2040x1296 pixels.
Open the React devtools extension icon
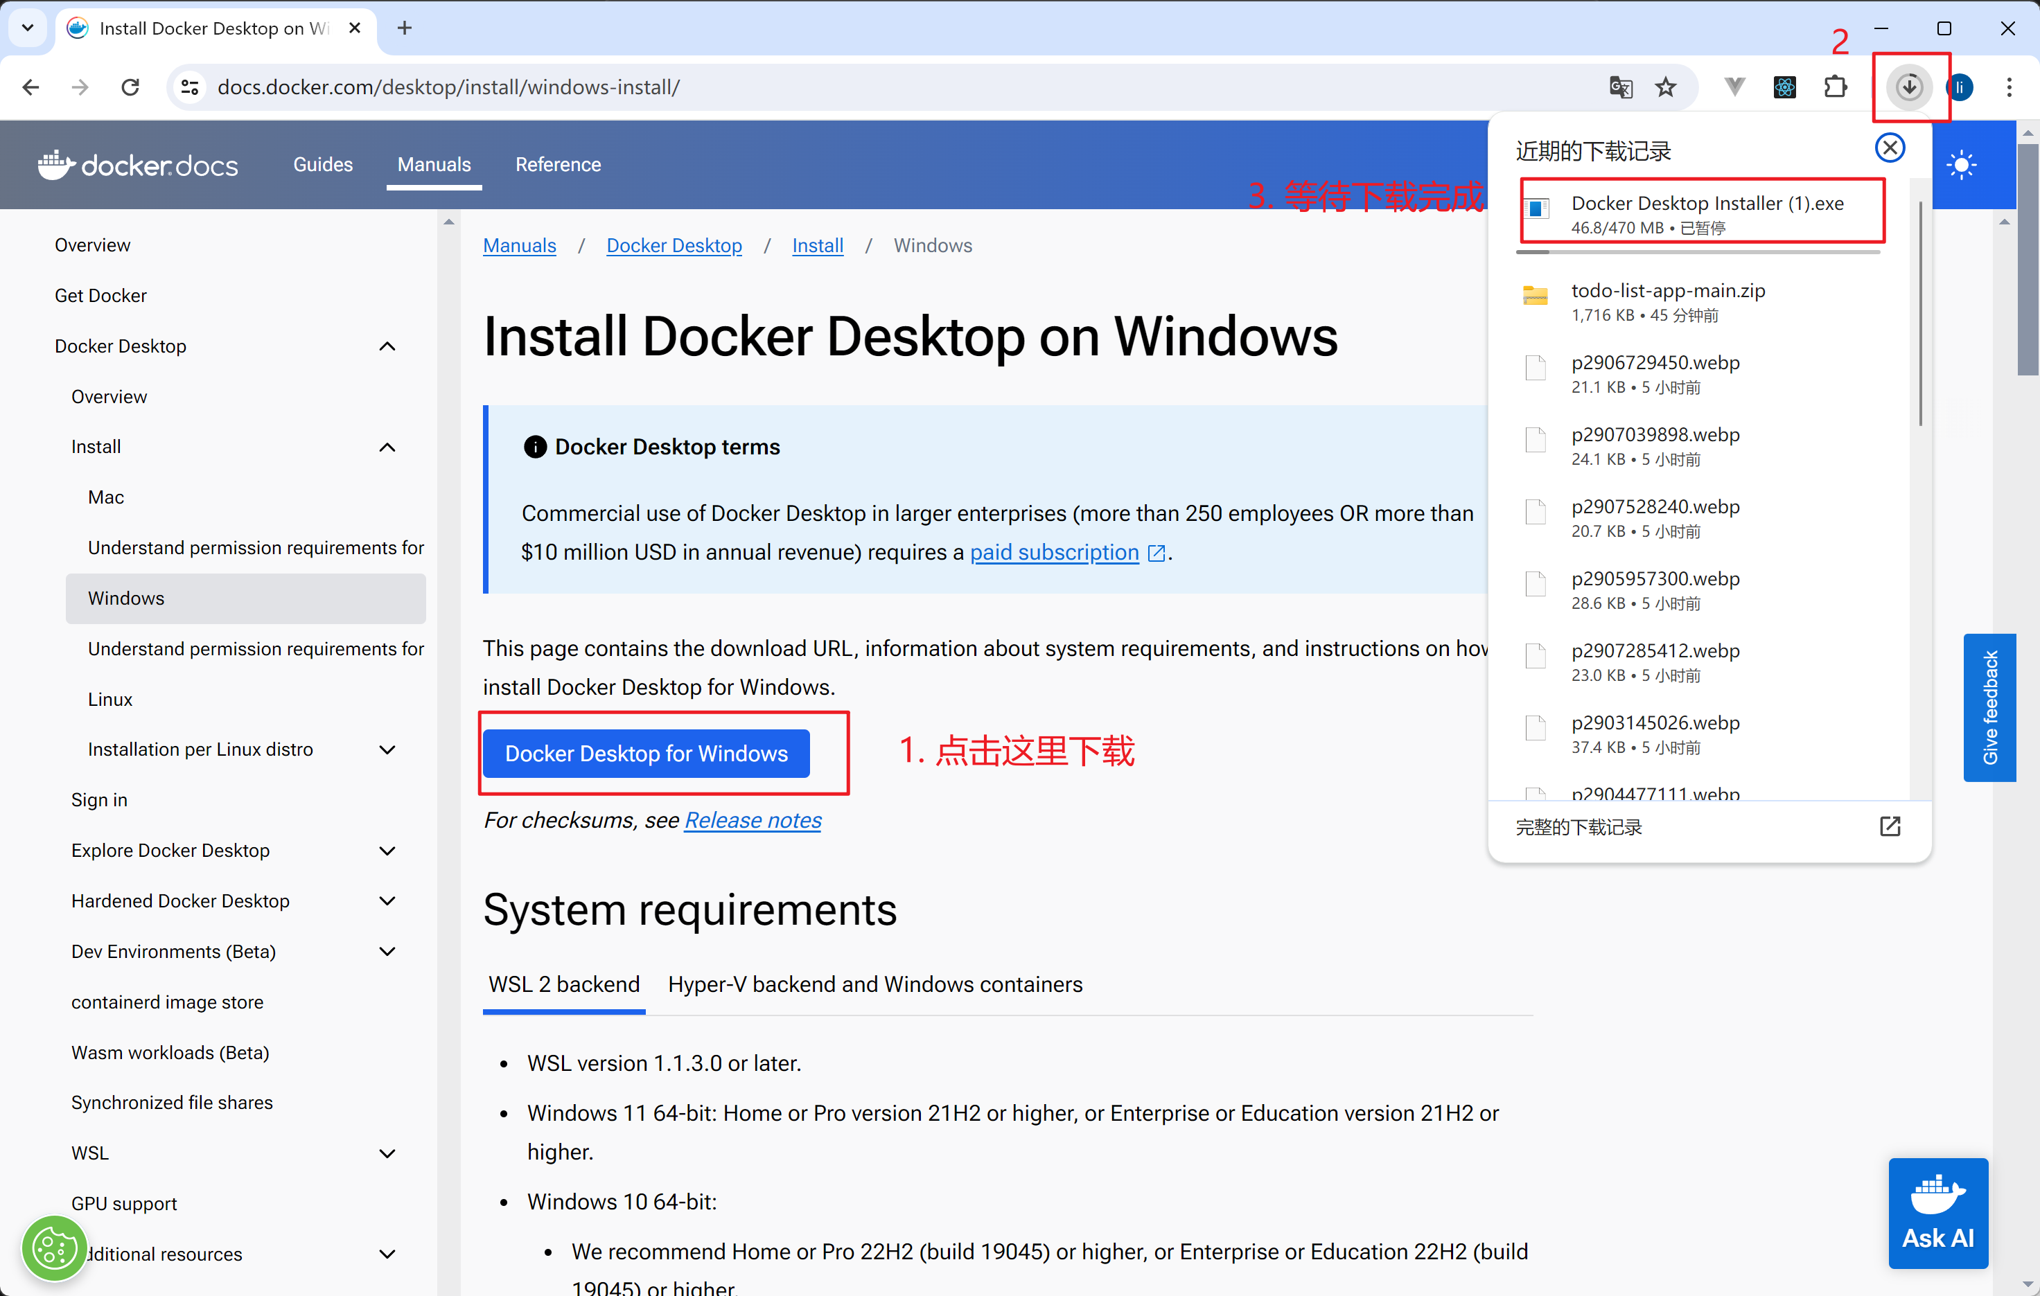point(1784,87)
